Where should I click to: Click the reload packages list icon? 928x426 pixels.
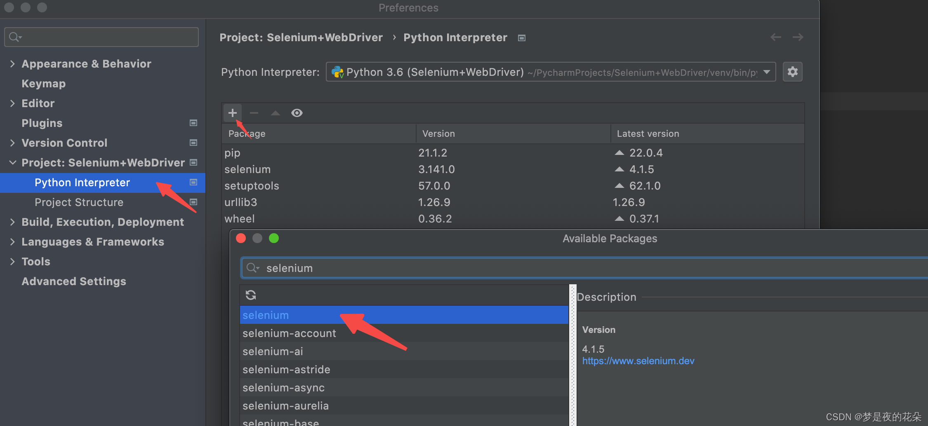click(x=251, y=295)
